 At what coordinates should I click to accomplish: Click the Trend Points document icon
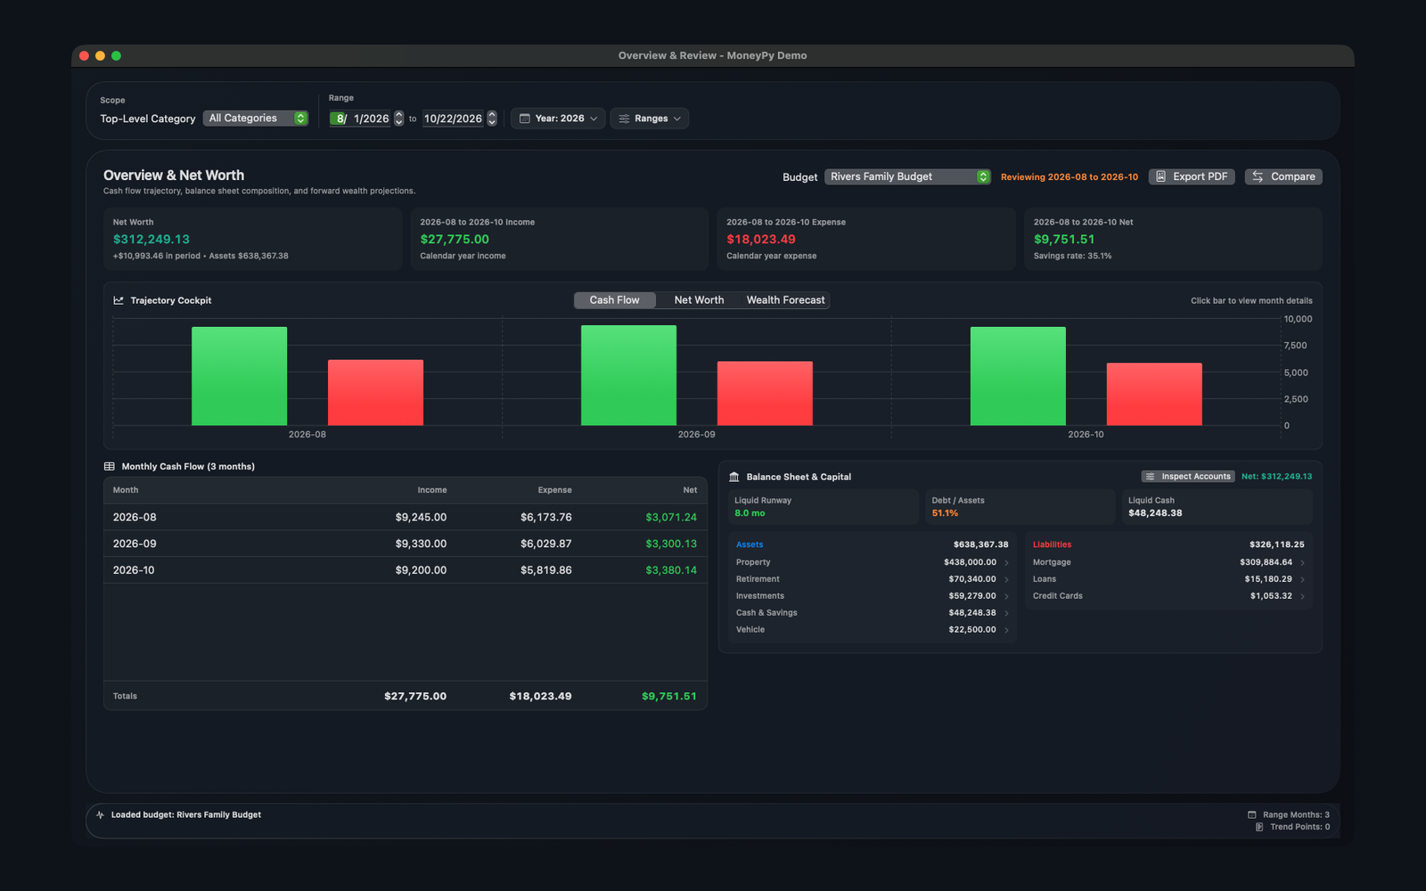(x=1259, y=827)
